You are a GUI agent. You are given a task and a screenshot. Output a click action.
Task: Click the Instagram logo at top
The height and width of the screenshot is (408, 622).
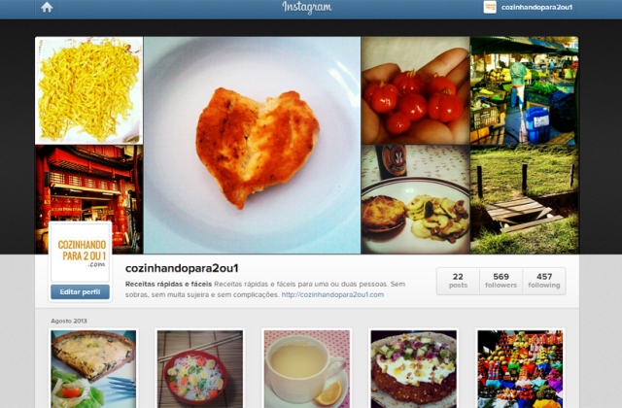pos(307,7)
